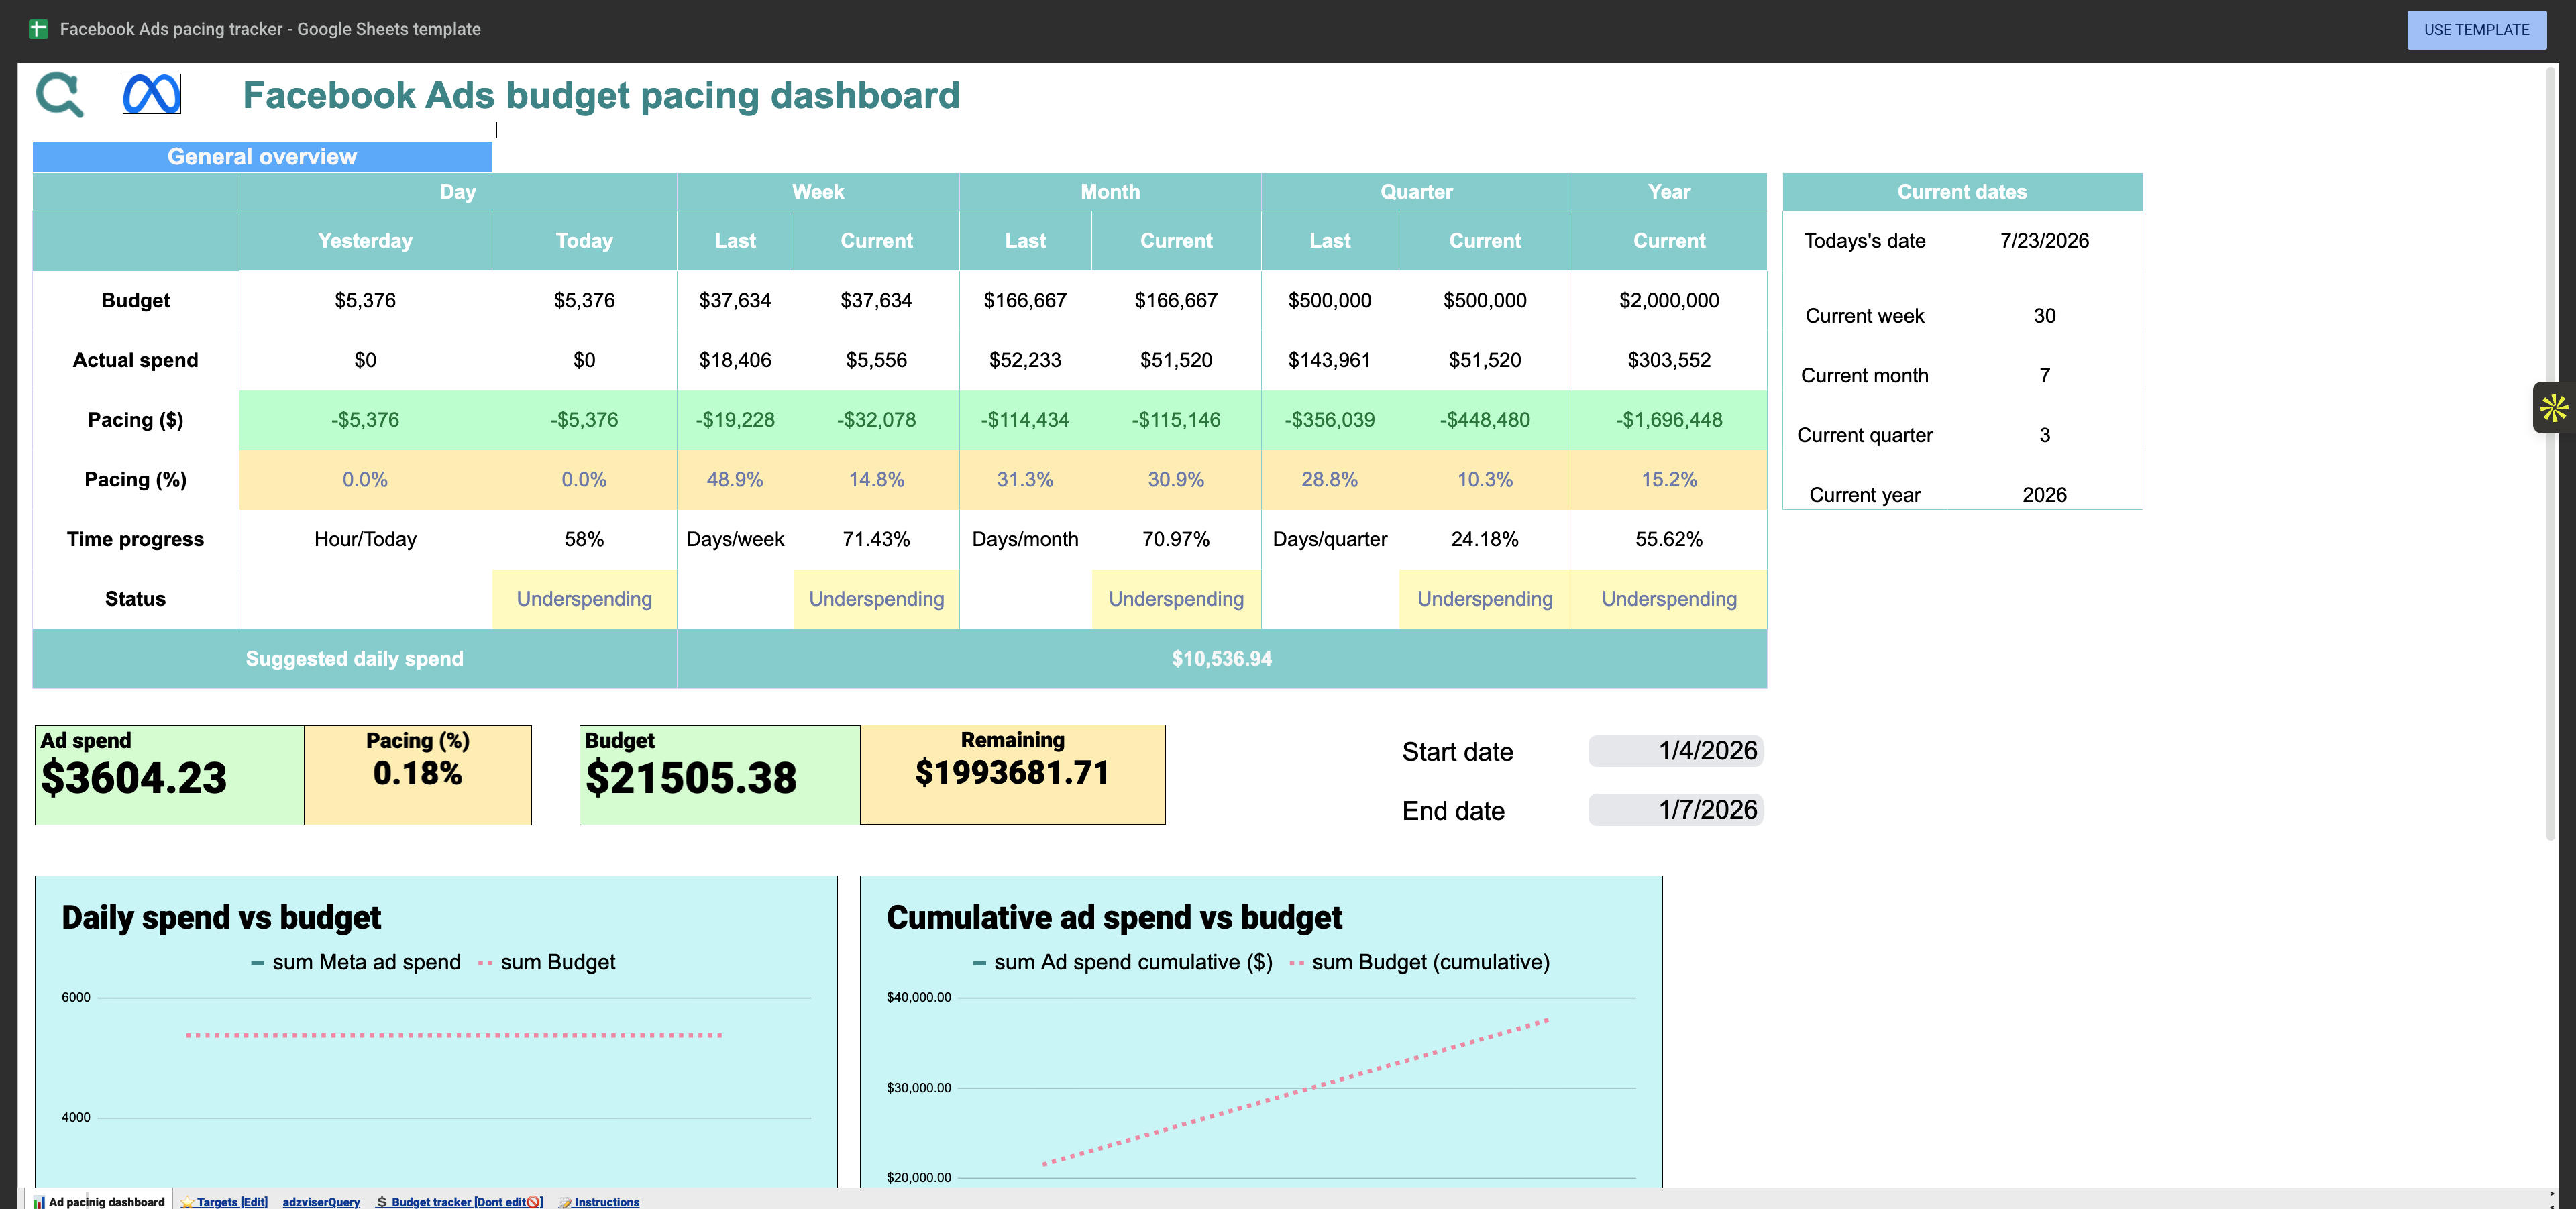Select the Current week 30 cell
This screenshot has width=2576, height=1209.
[x=2044, y=315]
